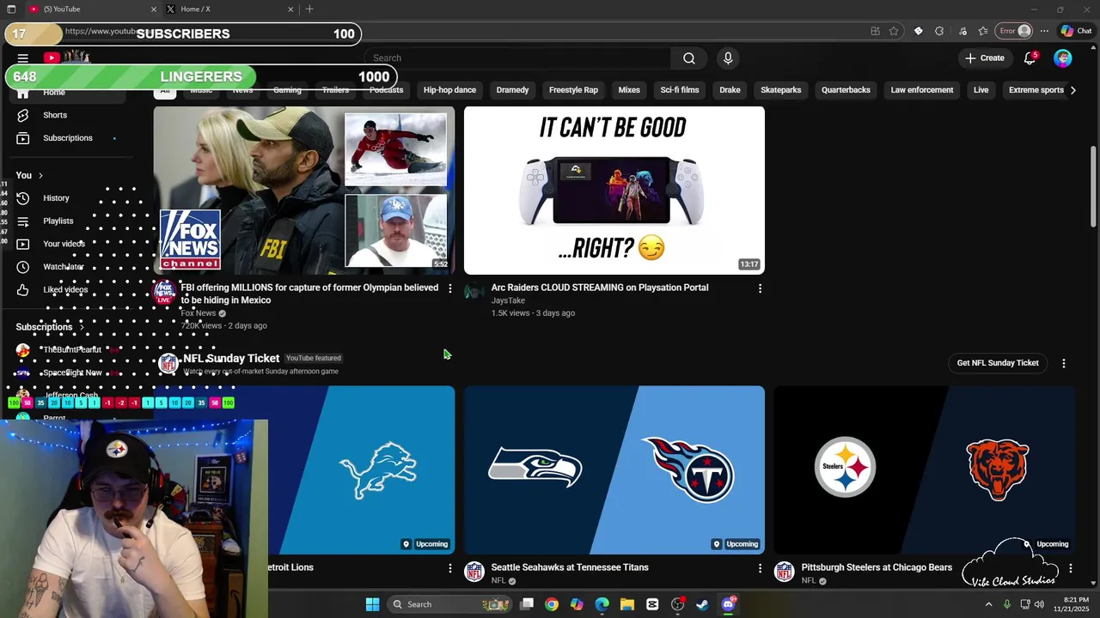
Task: Open the YouTube hamburger guide menu
Action: pos(23,58)
